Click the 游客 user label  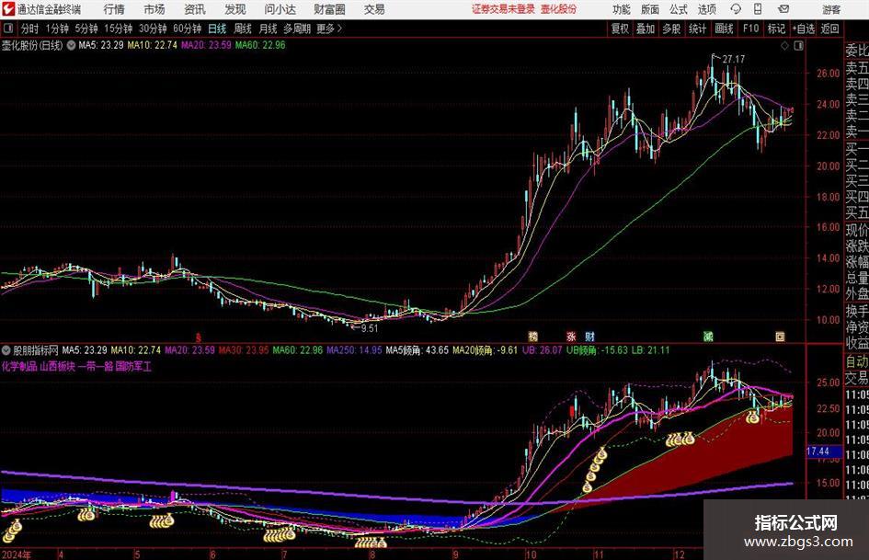pyautogui.click(x=831, y=9)
